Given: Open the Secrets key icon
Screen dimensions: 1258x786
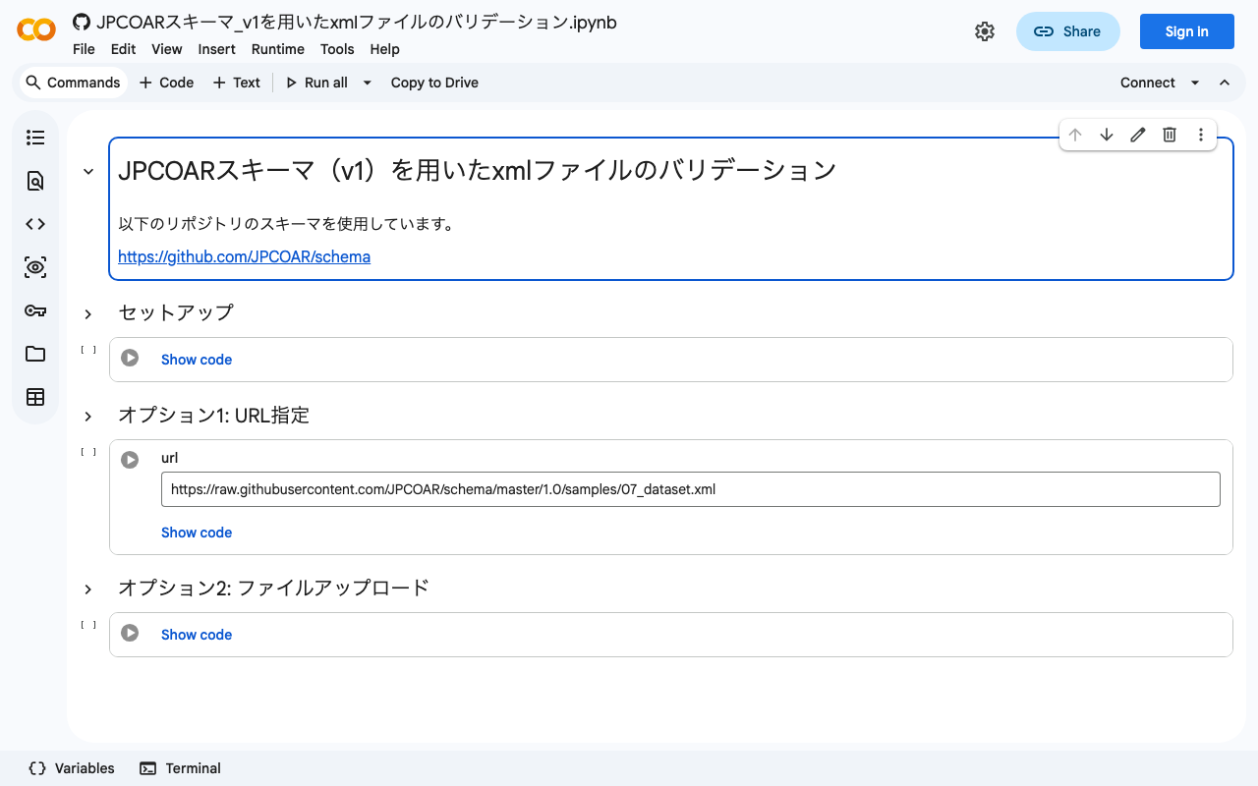Looking at the screenshot, I should click(x=35, y=310).
